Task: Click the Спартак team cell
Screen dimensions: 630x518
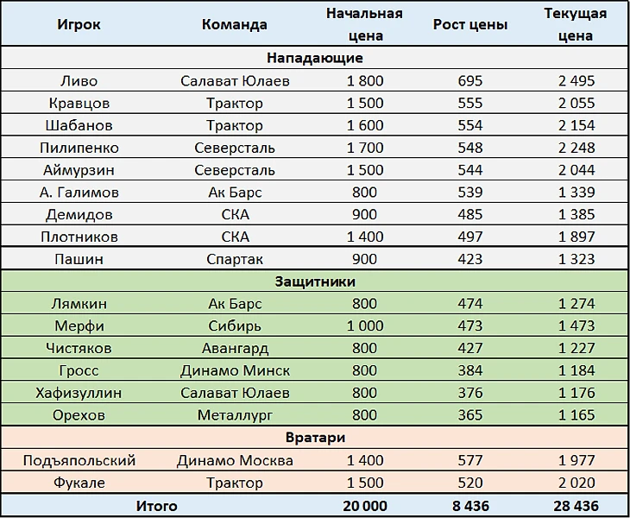Action: [x=235, y=259]
